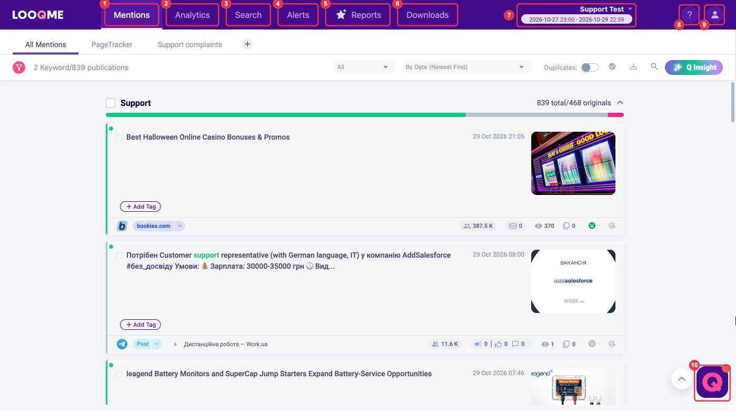Open the Support complaints tab
Screen dimensions: 736x411
190,44
